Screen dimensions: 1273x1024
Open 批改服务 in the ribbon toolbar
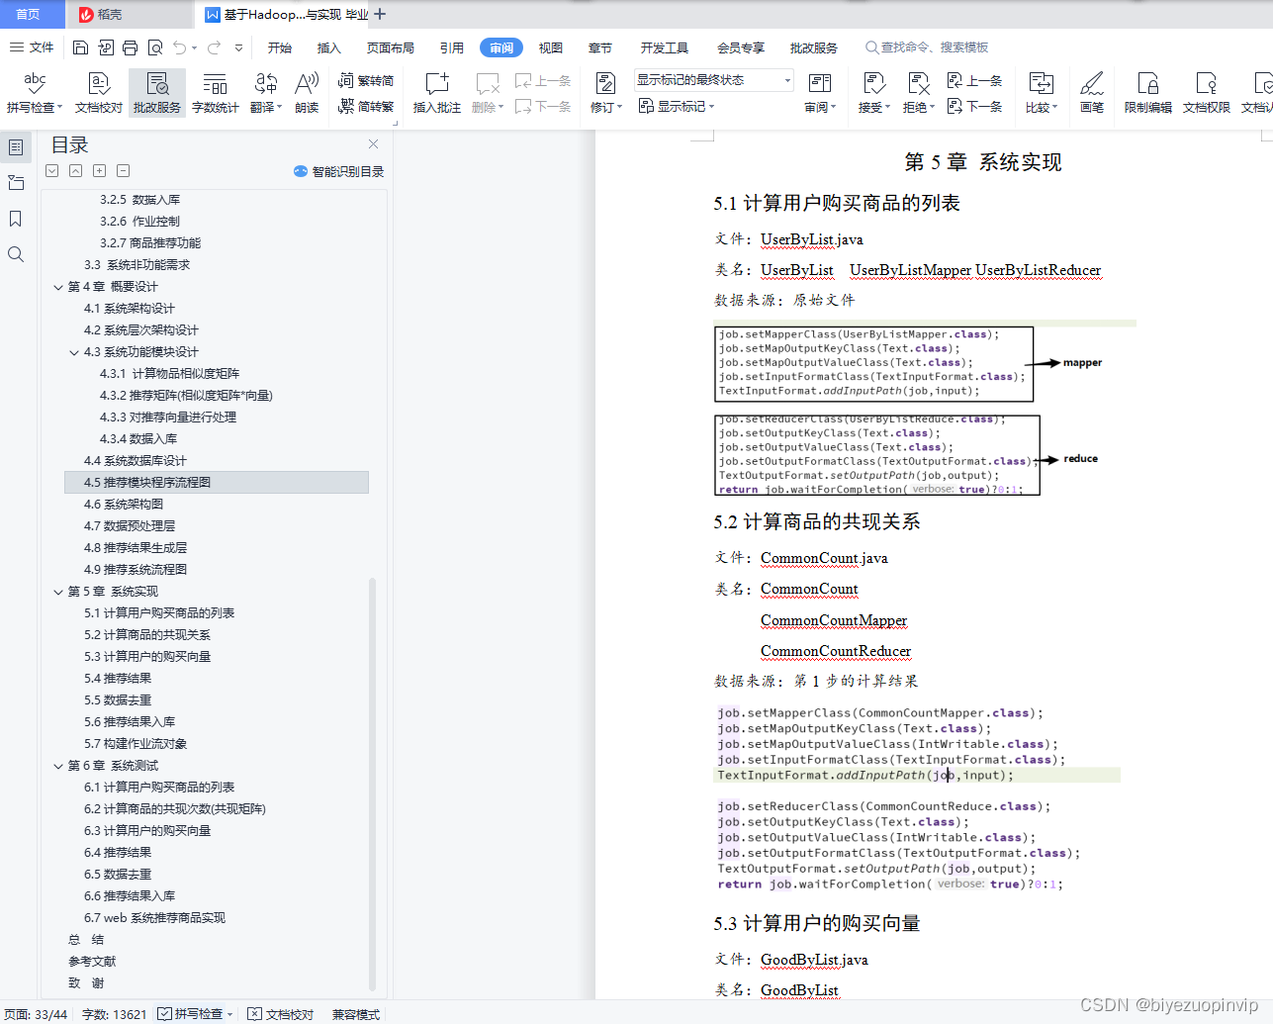click(157, 92)
